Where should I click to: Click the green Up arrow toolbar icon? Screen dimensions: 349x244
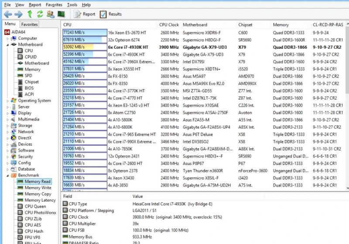pyautogui.click(x=30, y=14)
